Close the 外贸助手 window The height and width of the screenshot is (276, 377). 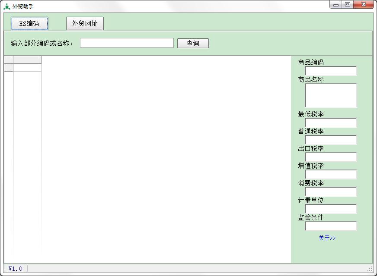[364, 5]
